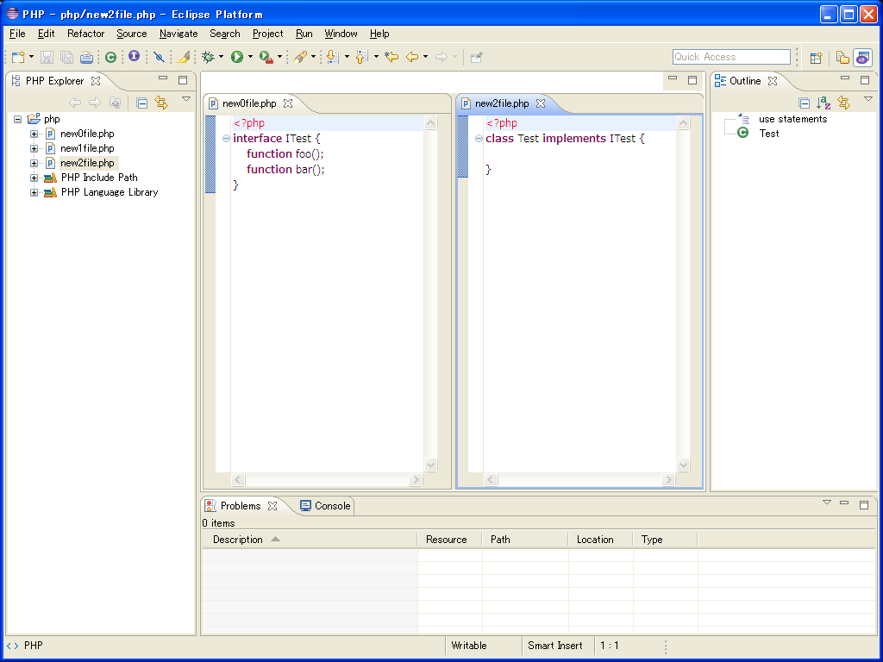Open the Refactor menu

click(85, 34)
